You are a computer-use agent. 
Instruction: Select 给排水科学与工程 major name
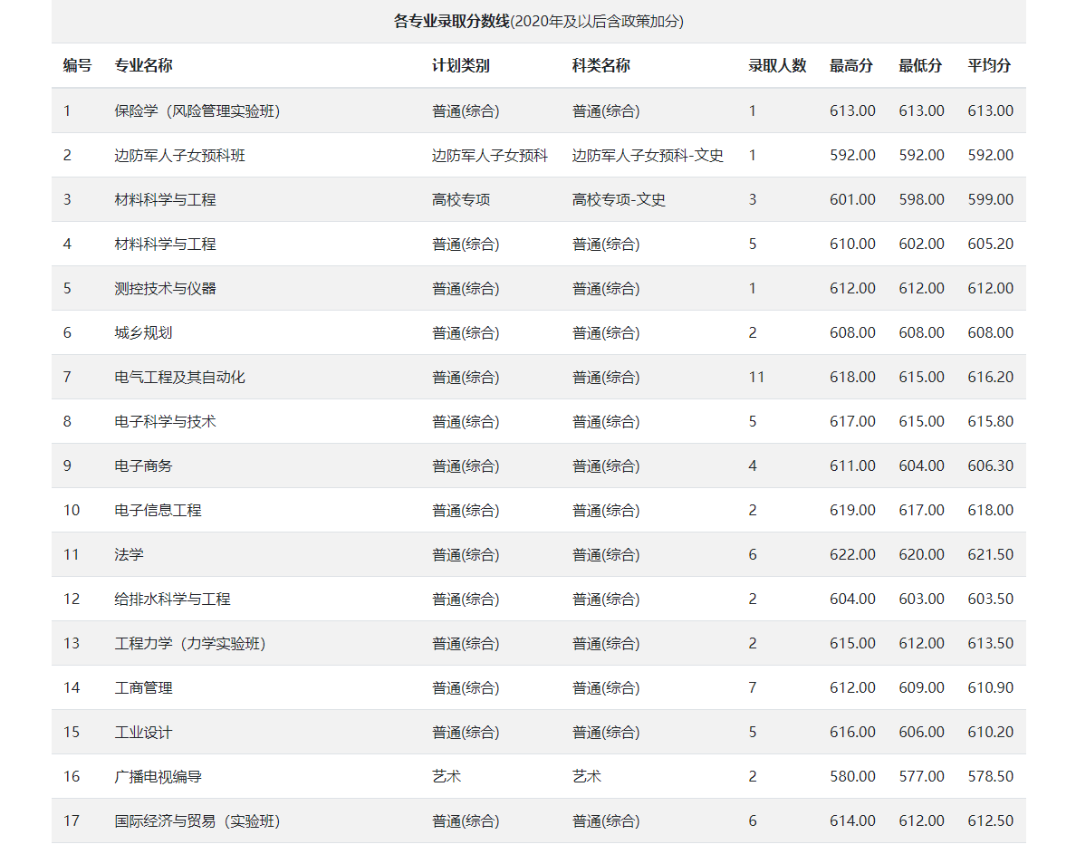pyautogui.click(x=172, y=600)
